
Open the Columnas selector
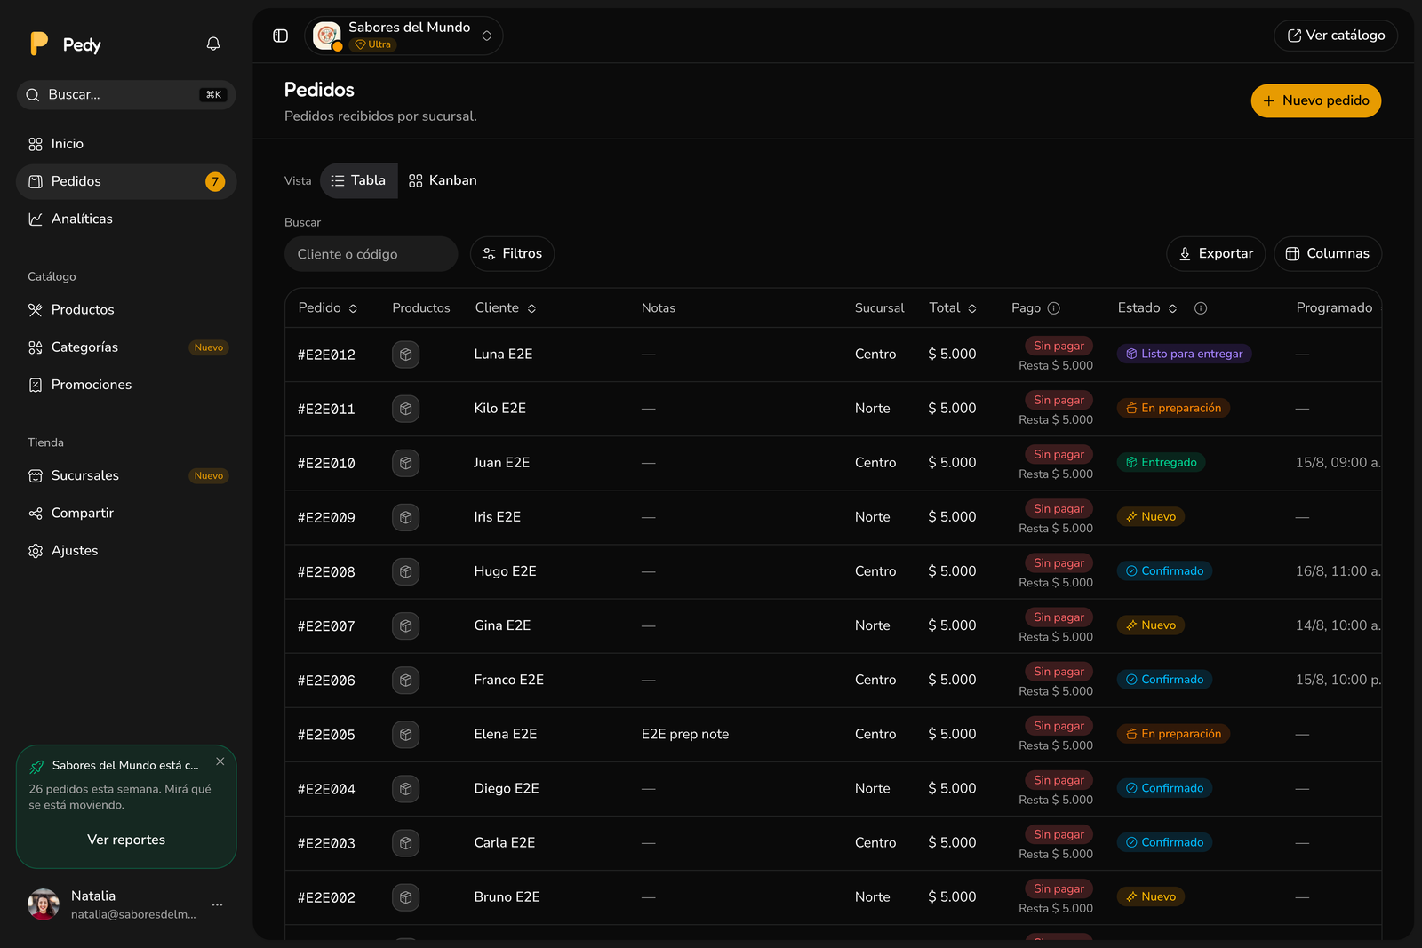pyautogui.click(x=1328, y=254)
